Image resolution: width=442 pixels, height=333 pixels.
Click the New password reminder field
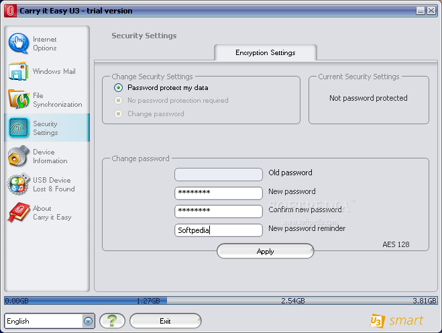coord(219,230)
